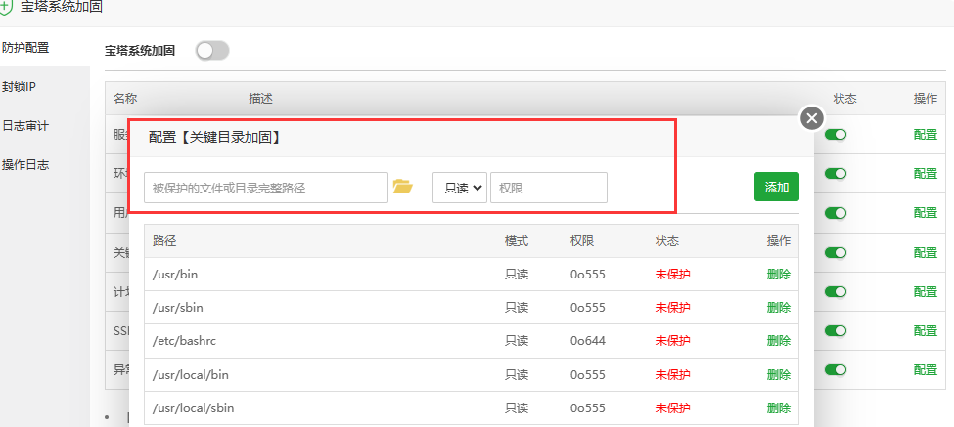Click the 配置【关键目录加固】 dialog title
The height and width of the screenshot is (427, 954).
214,137
